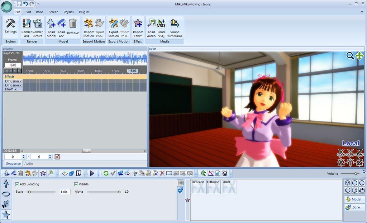Image resolution: width=367 pixels, height=223 pixels.
Task: Open the Screen ribbon tab
Action: 53,12
